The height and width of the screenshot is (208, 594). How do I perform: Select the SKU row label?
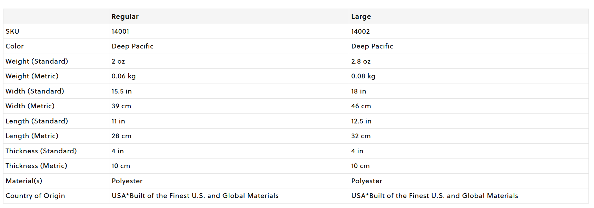[12, 31]
